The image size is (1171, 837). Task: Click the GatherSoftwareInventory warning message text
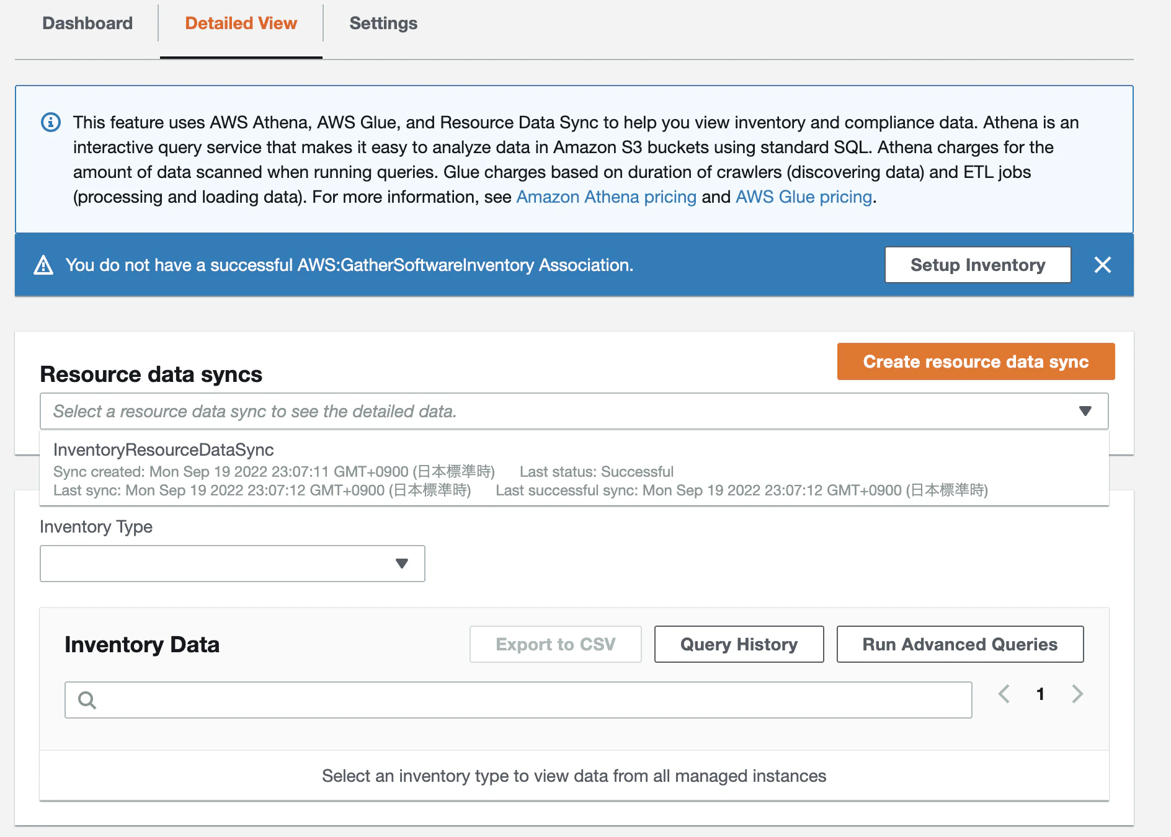pos(349,265)
